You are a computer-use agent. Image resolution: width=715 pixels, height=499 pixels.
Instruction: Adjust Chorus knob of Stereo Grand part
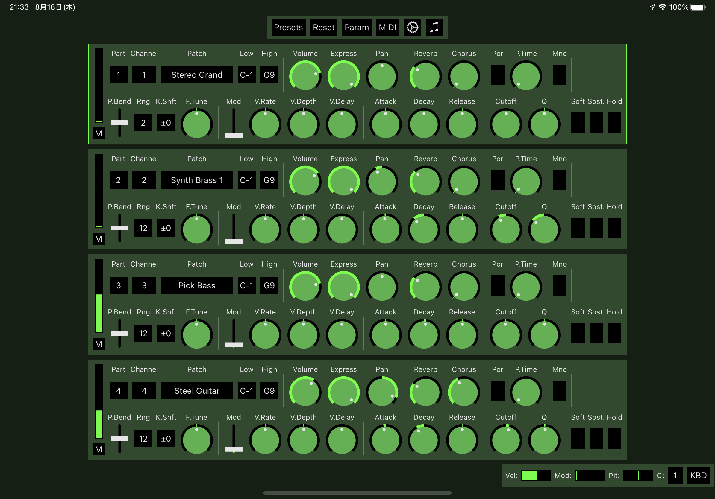464,76
